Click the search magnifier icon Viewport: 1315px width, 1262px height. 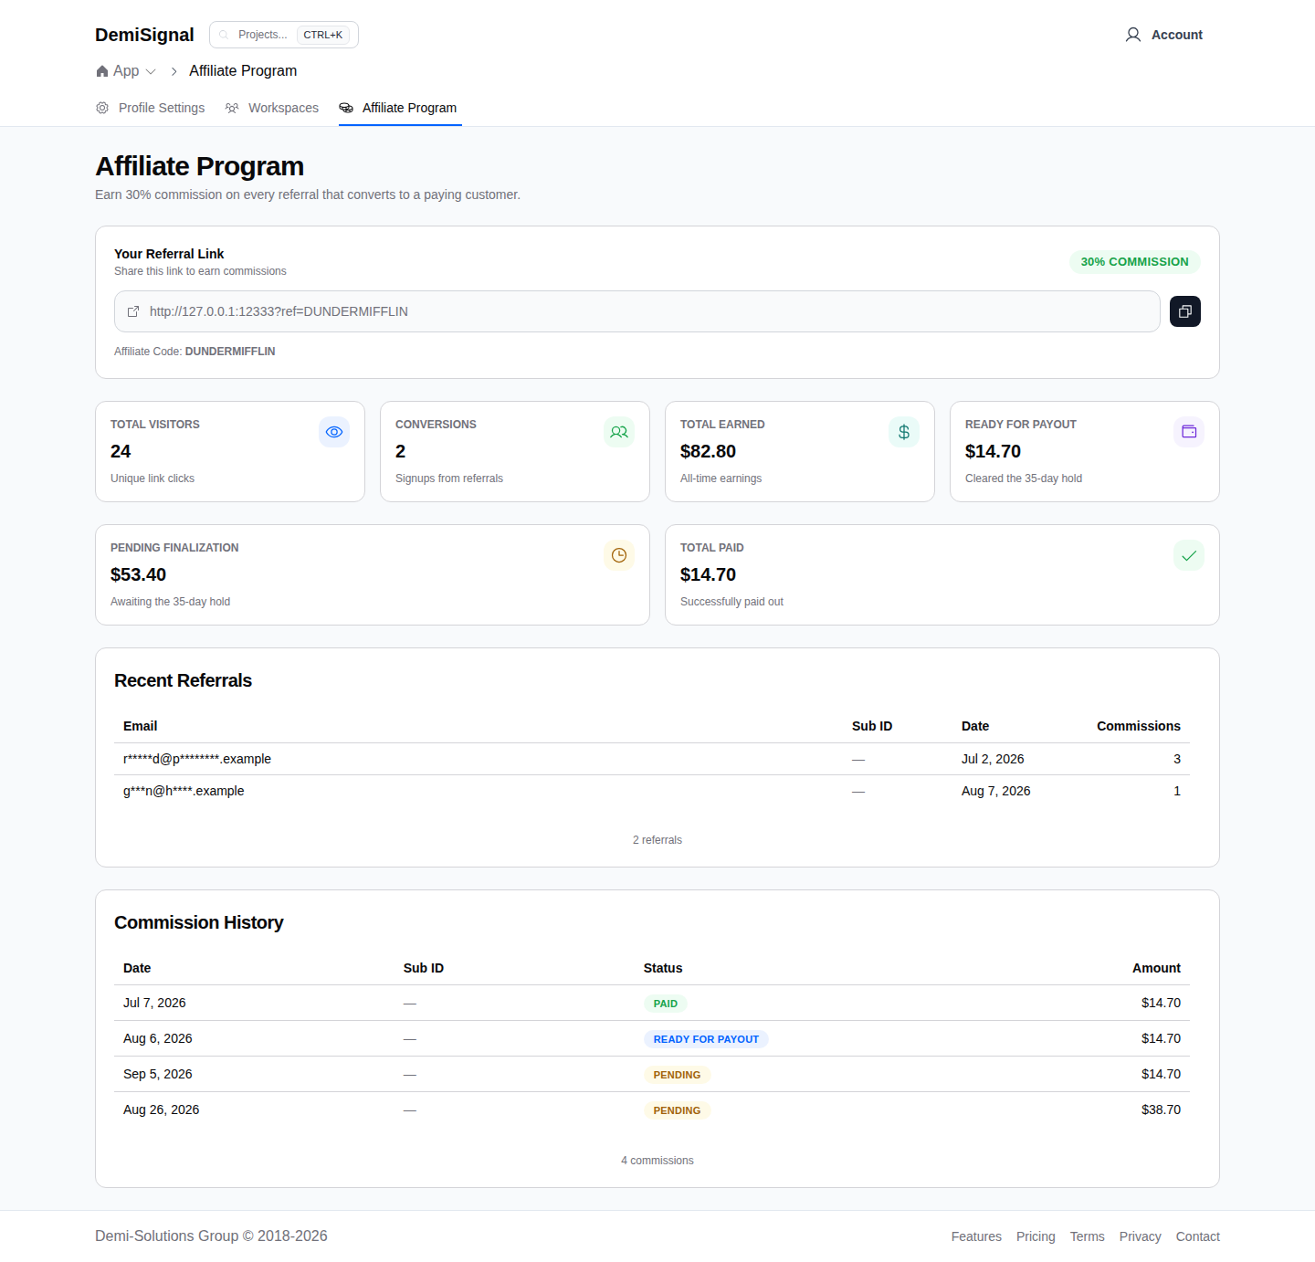pos(224,35)
